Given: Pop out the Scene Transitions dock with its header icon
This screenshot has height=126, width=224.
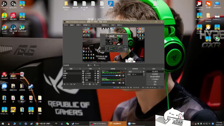Looking at the screenshot, I should click(144, 69).
